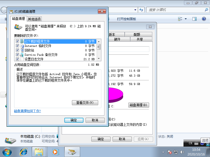Toggle the 回收站 checkbox
Viewport: 210px width, 157px height.
[18, 50]
